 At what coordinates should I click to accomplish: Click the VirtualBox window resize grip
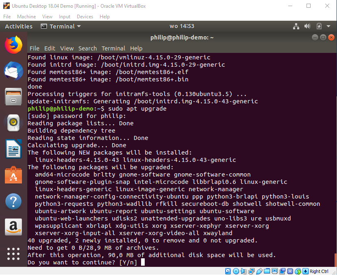[335, 273]
